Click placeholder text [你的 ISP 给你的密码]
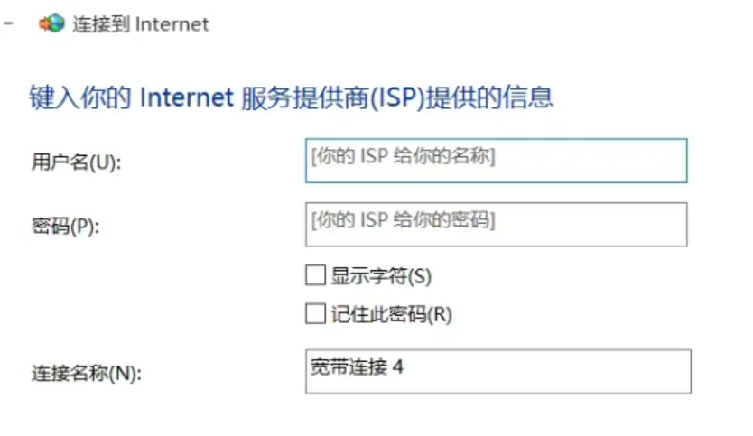The width and height of the screenshot is (753, 436). [x=403, y=218]
